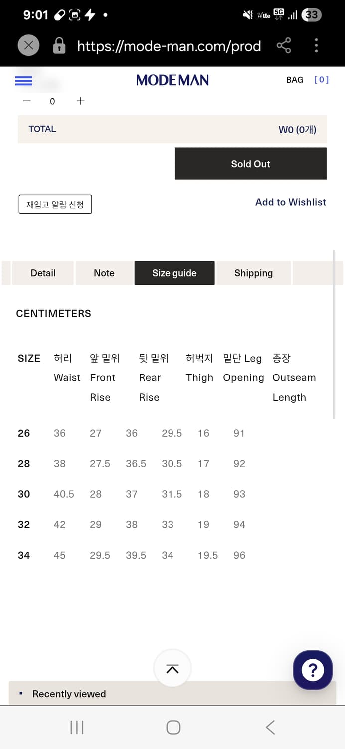
Task: Tap the Add to Wishlist link
Action: coord(290,202)
